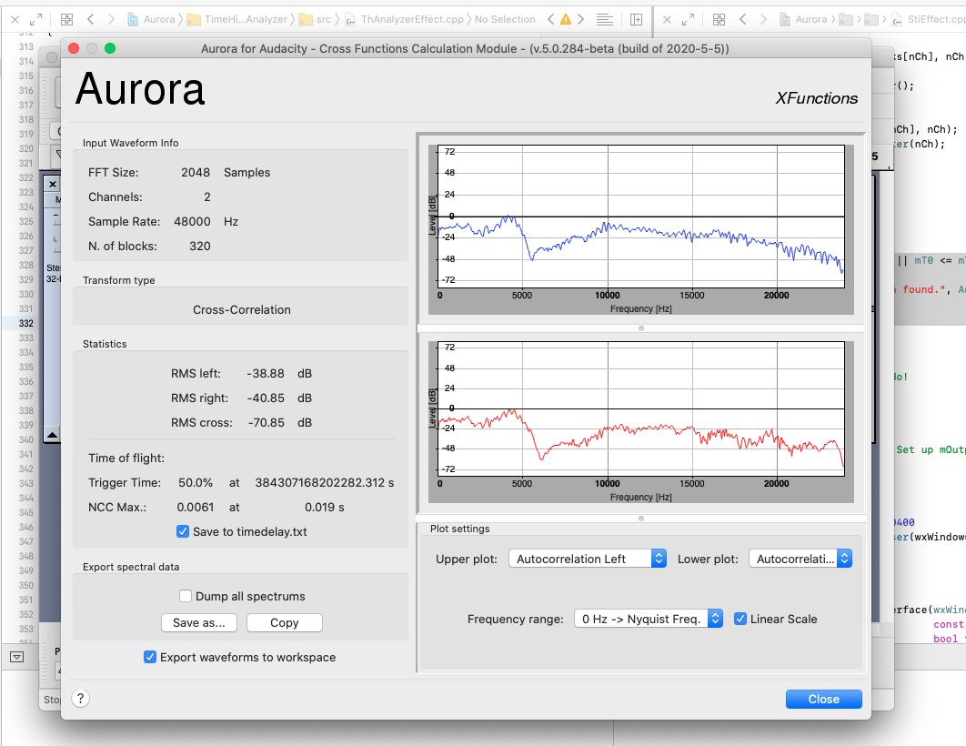
Task: Enable Dump all spectrums checkbox
Action: click(186, 596)
